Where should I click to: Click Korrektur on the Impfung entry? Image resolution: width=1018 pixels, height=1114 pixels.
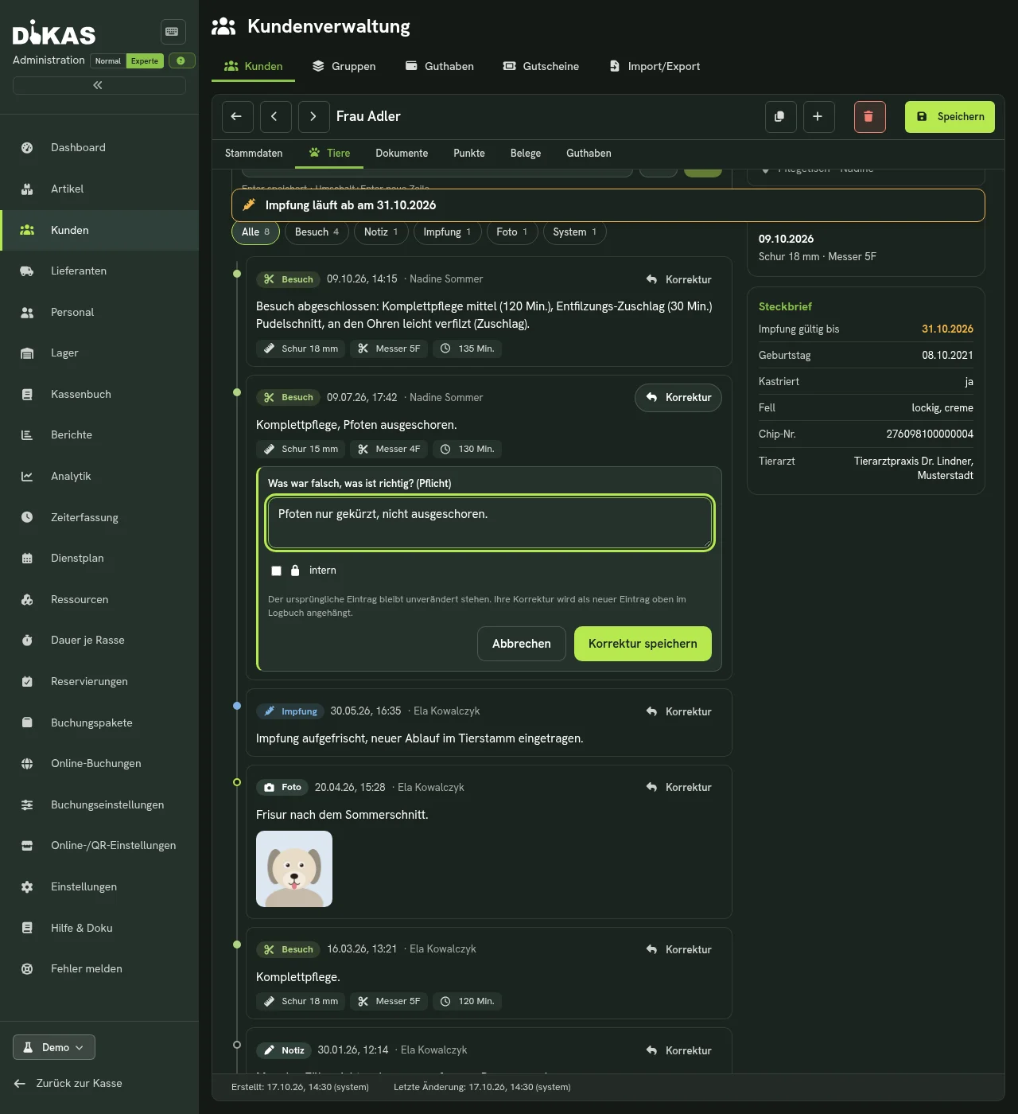point(678,711)
